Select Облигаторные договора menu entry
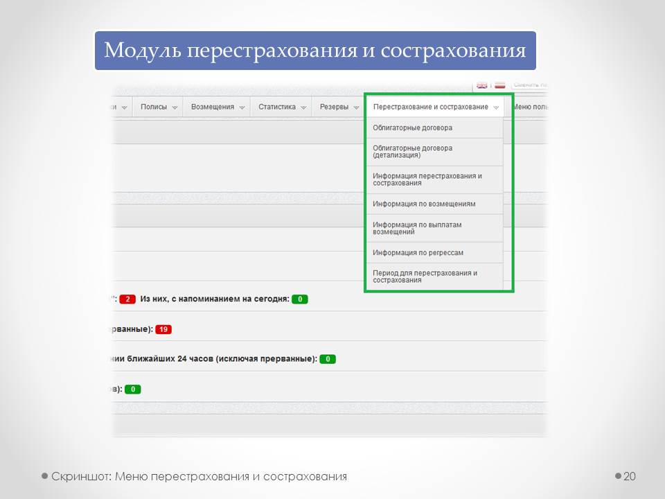 pyautogui.click(x=435, y=128)
